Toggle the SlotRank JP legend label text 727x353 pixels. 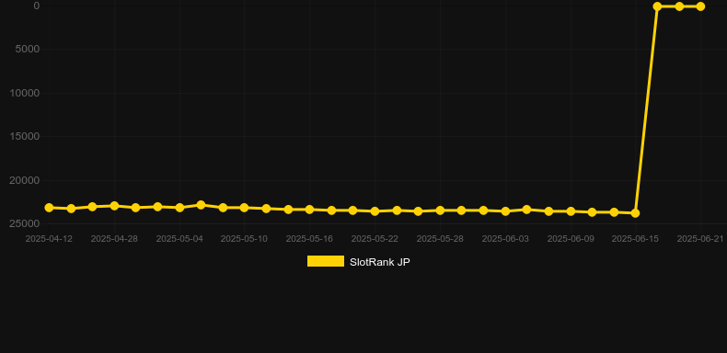(380, 262)
